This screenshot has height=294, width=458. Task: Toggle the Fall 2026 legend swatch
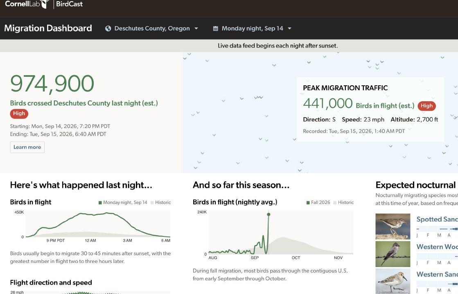[x=308, y=203]
